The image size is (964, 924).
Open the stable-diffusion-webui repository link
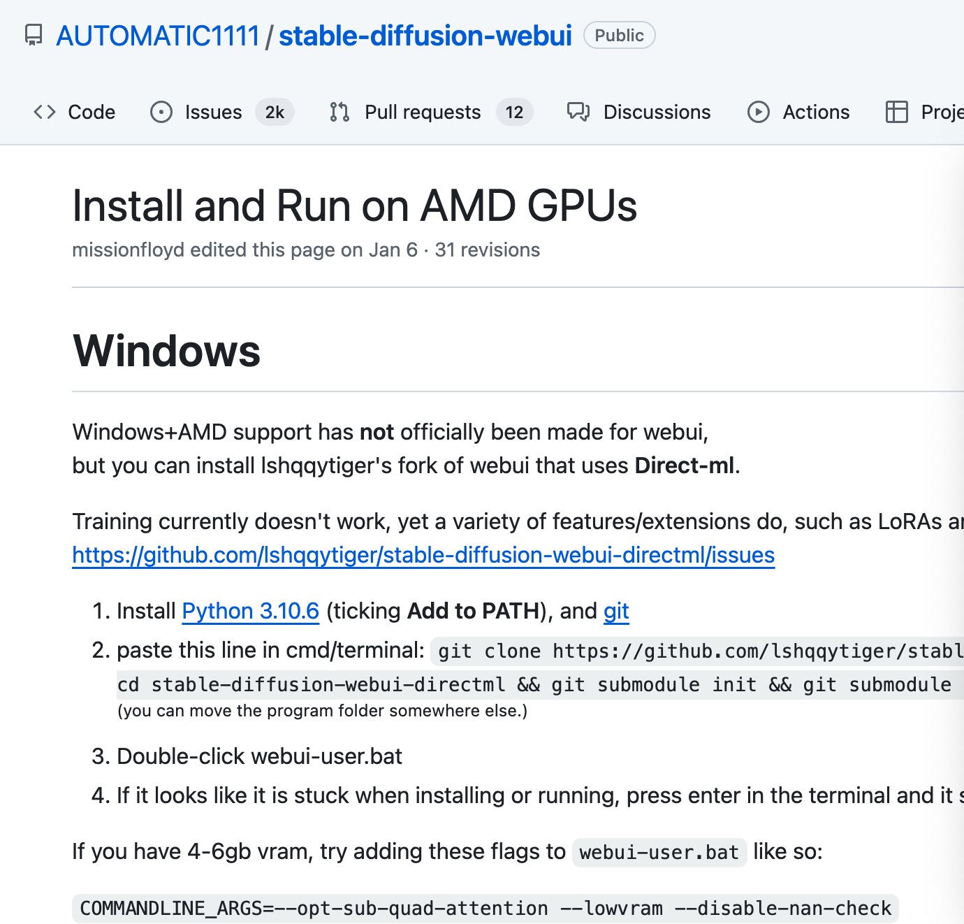(425, 36)
